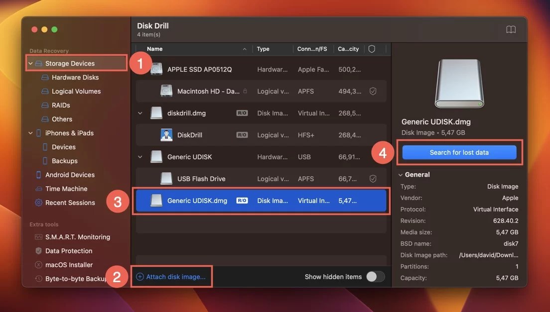The image size is (550, 312).
Task: Click the shield checkmark on USB Flash Drive
Action: pyautogui.click(x=373, y=178)
